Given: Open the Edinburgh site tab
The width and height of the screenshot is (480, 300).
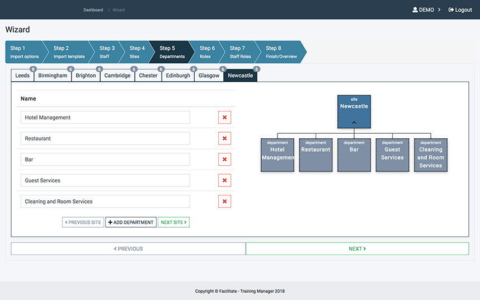Looking at the screenshot, I should (x=178, y=76).
